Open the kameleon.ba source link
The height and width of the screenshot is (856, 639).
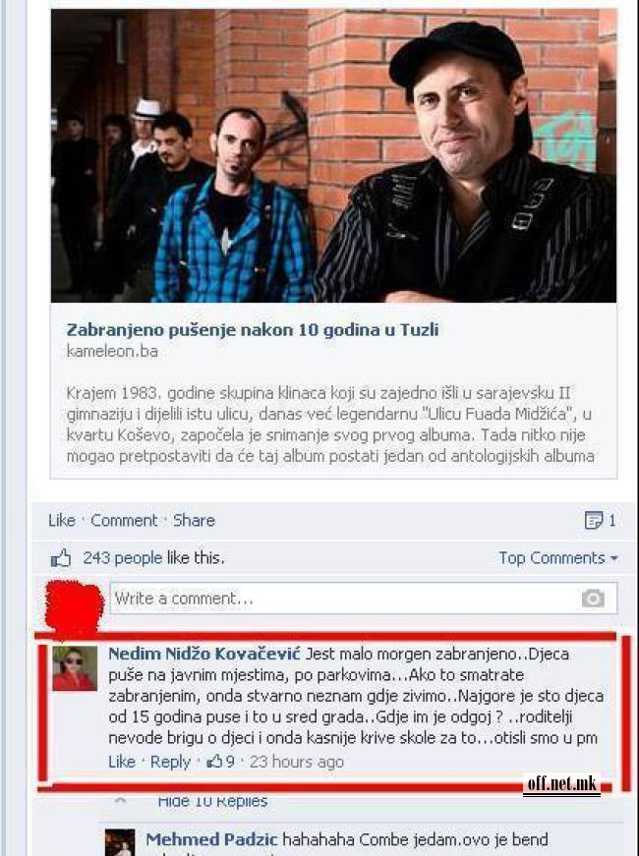pos(112,351)
